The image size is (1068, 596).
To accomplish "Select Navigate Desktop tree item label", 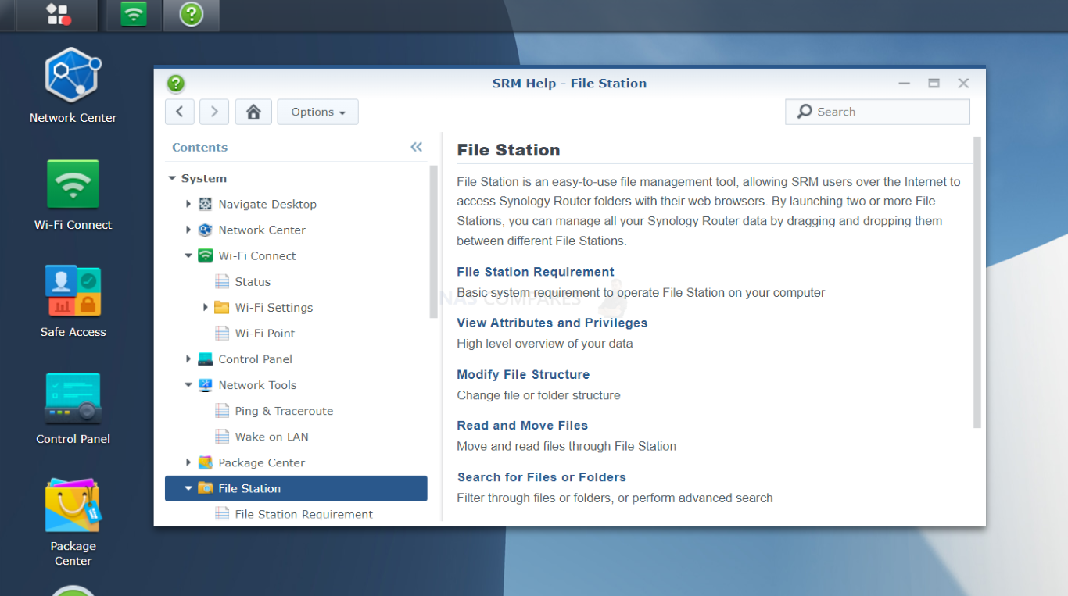I will point(267,204).
